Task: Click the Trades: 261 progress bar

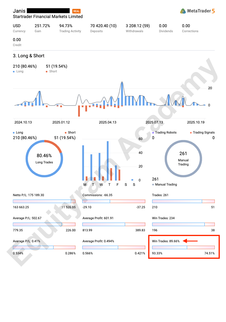Action: pyautogui.click(x=183, y=201)
